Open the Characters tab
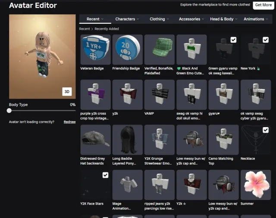Image resolution: width=276 pixels, height=218 pixels. (x=127, y=19)
